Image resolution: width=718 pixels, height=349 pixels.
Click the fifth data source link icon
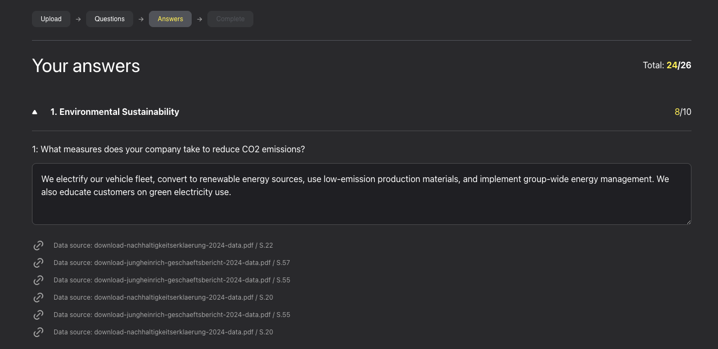pyautogui.click(x=38, y=315)
